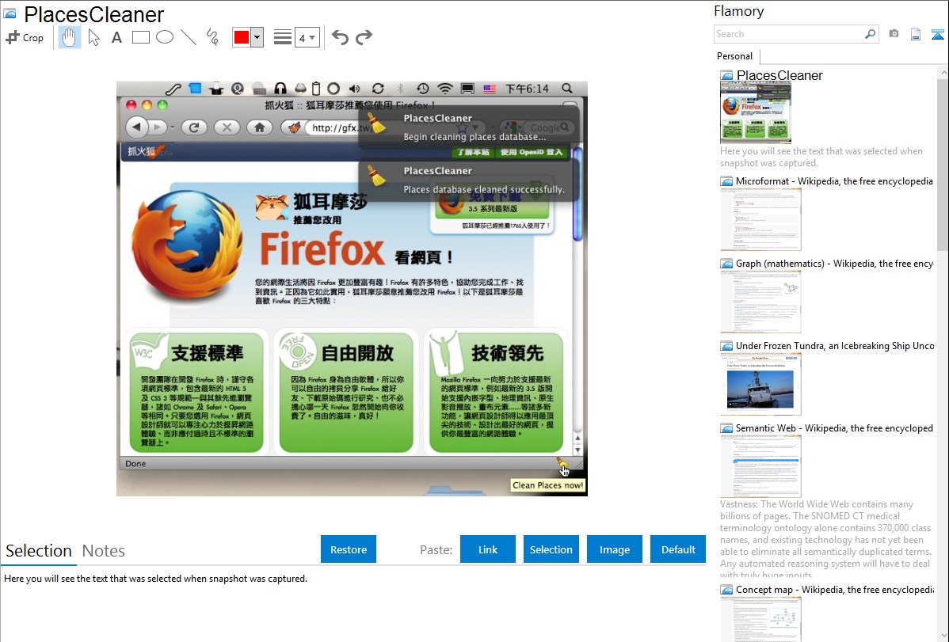
Task: Switch to the Notes tab
Action: (103, 551)
